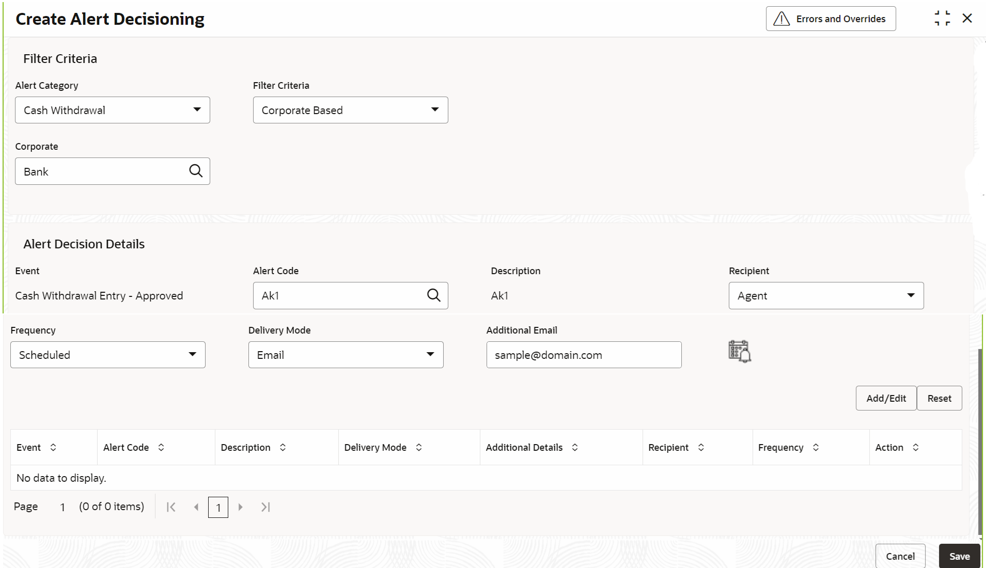Click the Alert Code search magnifier icon
Image resolution: width=986 pixels, height=568 pixels.
(x=434, y=295)
